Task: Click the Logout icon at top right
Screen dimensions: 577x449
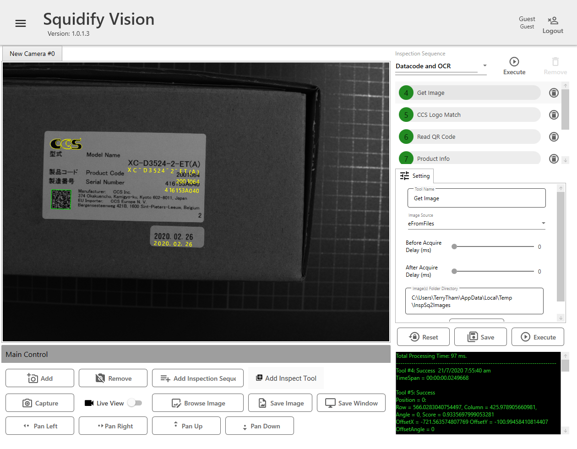Action: coord(553,20)
